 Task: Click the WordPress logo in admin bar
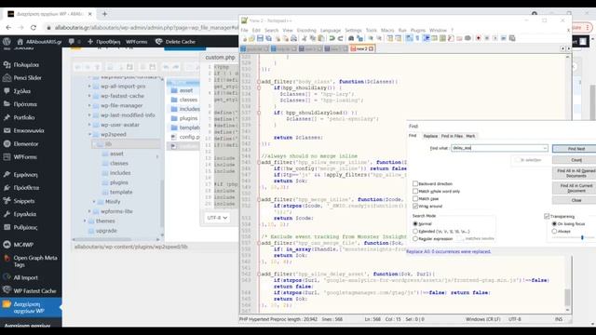pyautogui.click(x=7, y=41)
